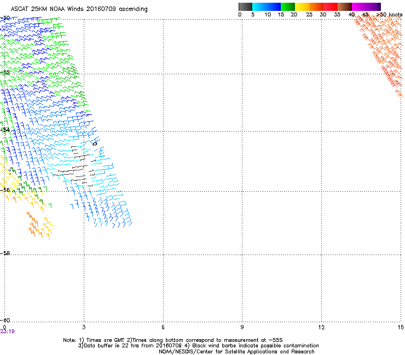Click the '-54' latitude axis label

(x=5, y=129)
